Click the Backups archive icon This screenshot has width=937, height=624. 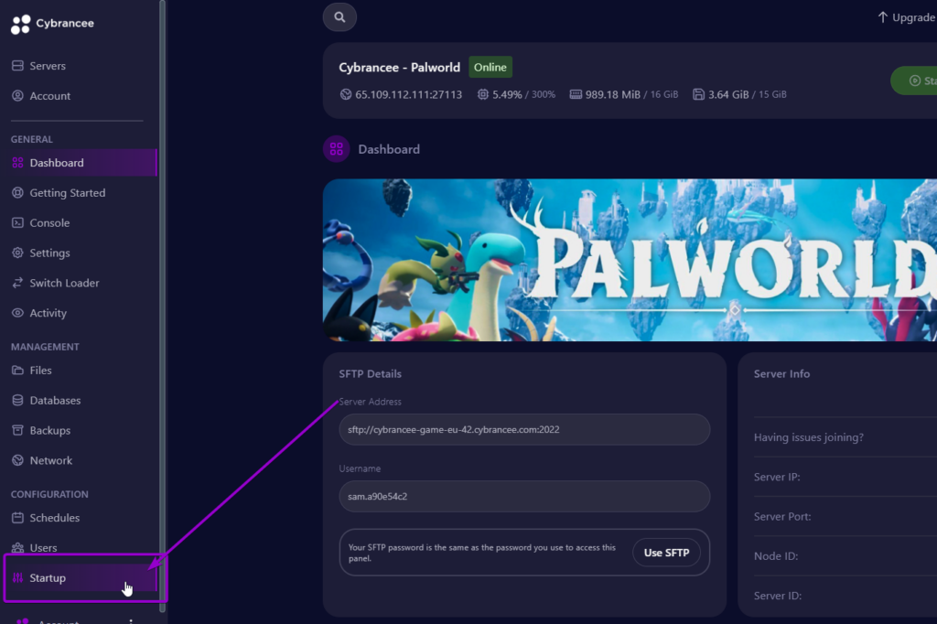(17, 430)
